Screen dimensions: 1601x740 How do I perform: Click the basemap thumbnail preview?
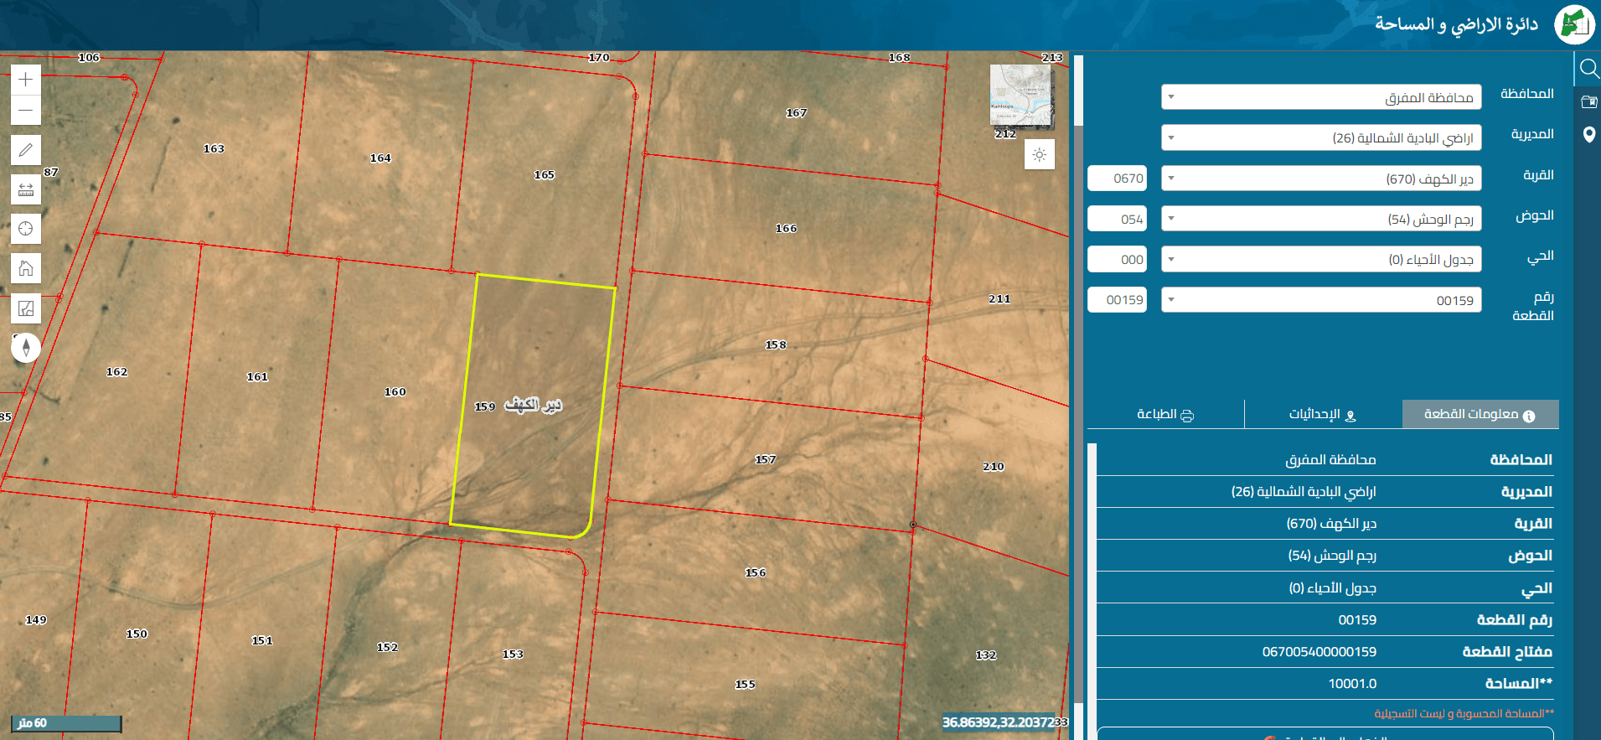(1020, 96)
